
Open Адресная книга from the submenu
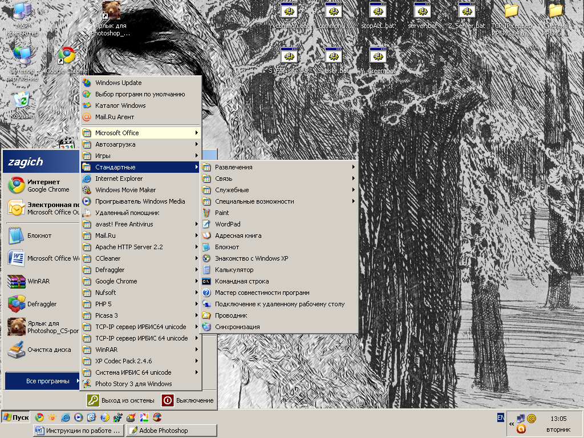tap(279, 236)
